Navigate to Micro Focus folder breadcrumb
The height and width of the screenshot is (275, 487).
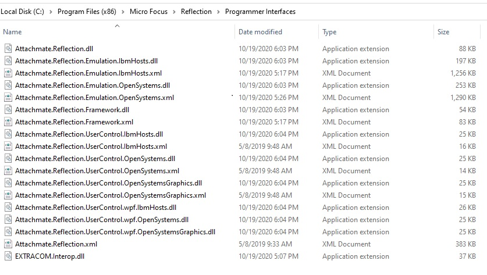point(145,12)
